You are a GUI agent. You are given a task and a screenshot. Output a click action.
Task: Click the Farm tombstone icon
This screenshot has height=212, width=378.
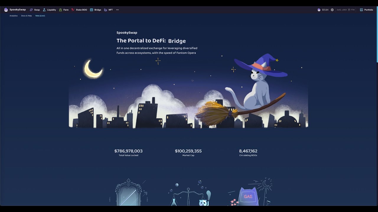tap(61, 10)
